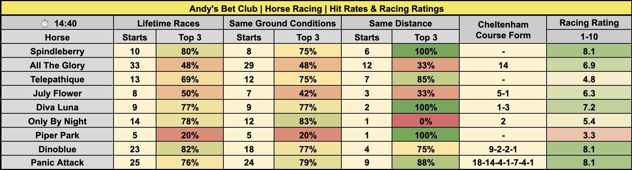Select the Spindleberry horse name cell
Viewport: 632px width, 170px height.
(x=57, y=52)
